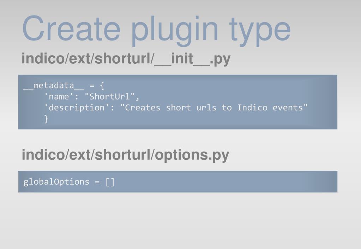Screen dimensions: 361x249
Task: Select the indico/ext/shorturl/options.py heading
Action: [x=126, y=155]
